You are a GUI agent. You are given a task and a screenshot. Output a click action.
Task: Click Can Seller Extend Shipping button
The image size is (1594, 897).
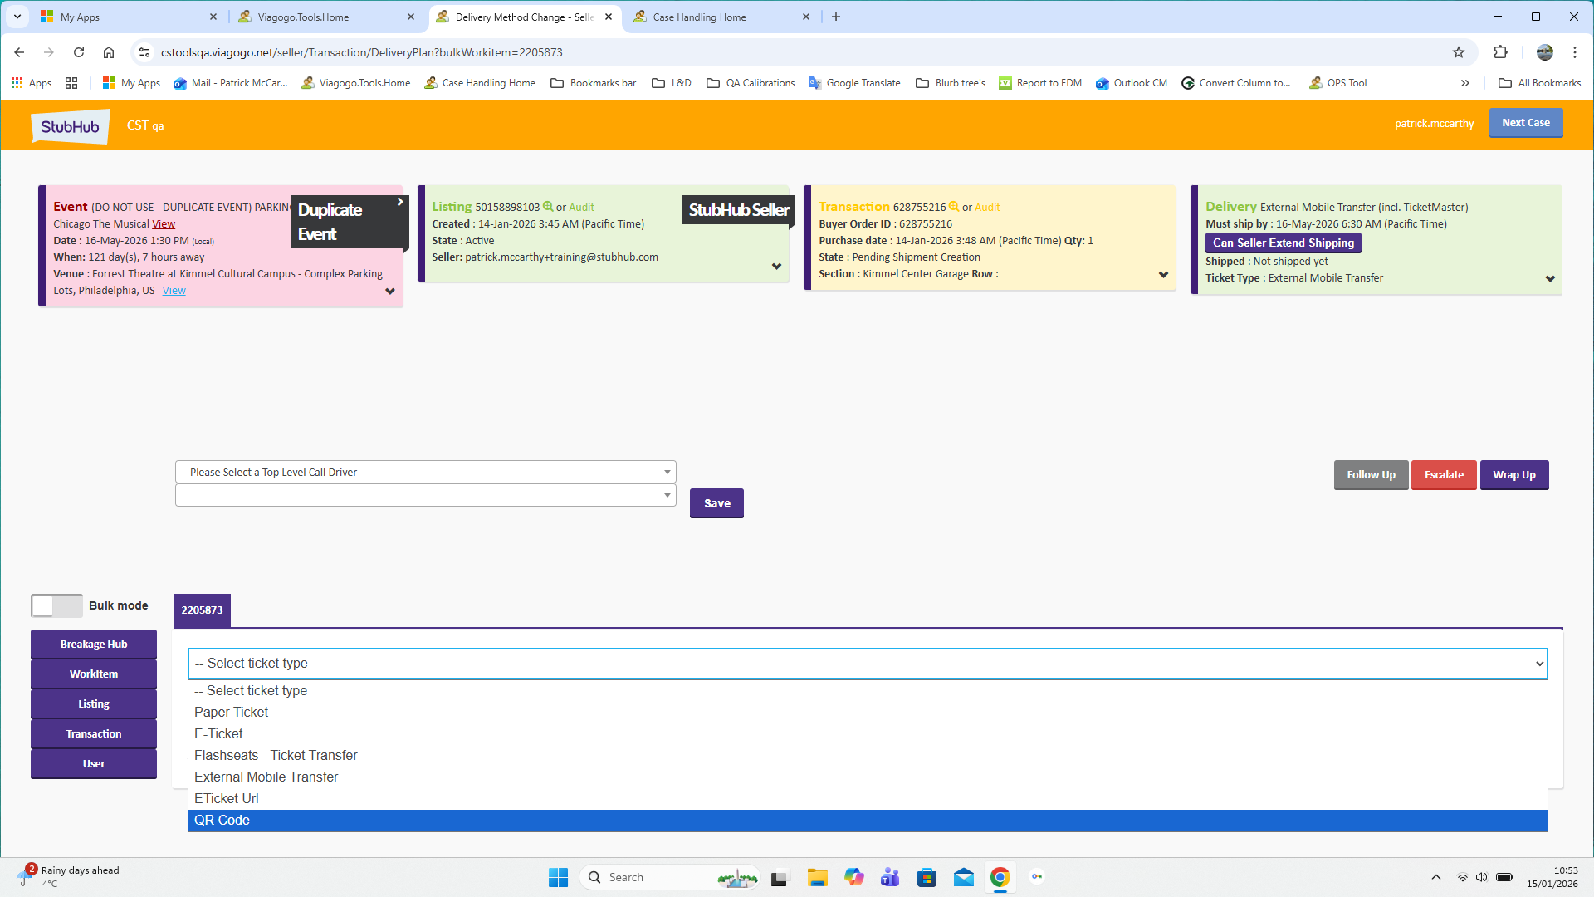click(x=1283, y=243)
